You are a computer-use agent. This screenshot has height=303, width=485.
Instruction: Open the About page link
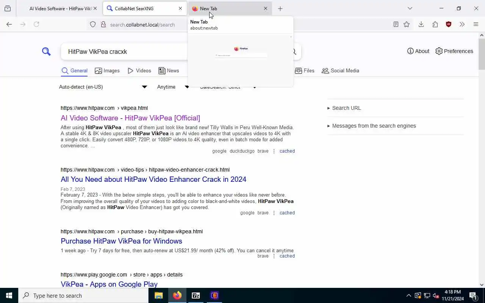coord(418,51)
